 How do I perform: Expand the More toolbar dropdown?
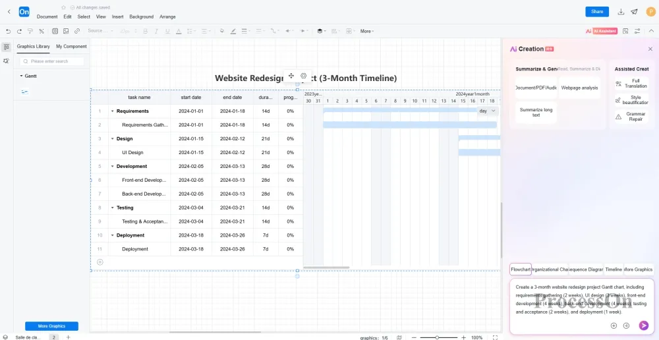367,31
